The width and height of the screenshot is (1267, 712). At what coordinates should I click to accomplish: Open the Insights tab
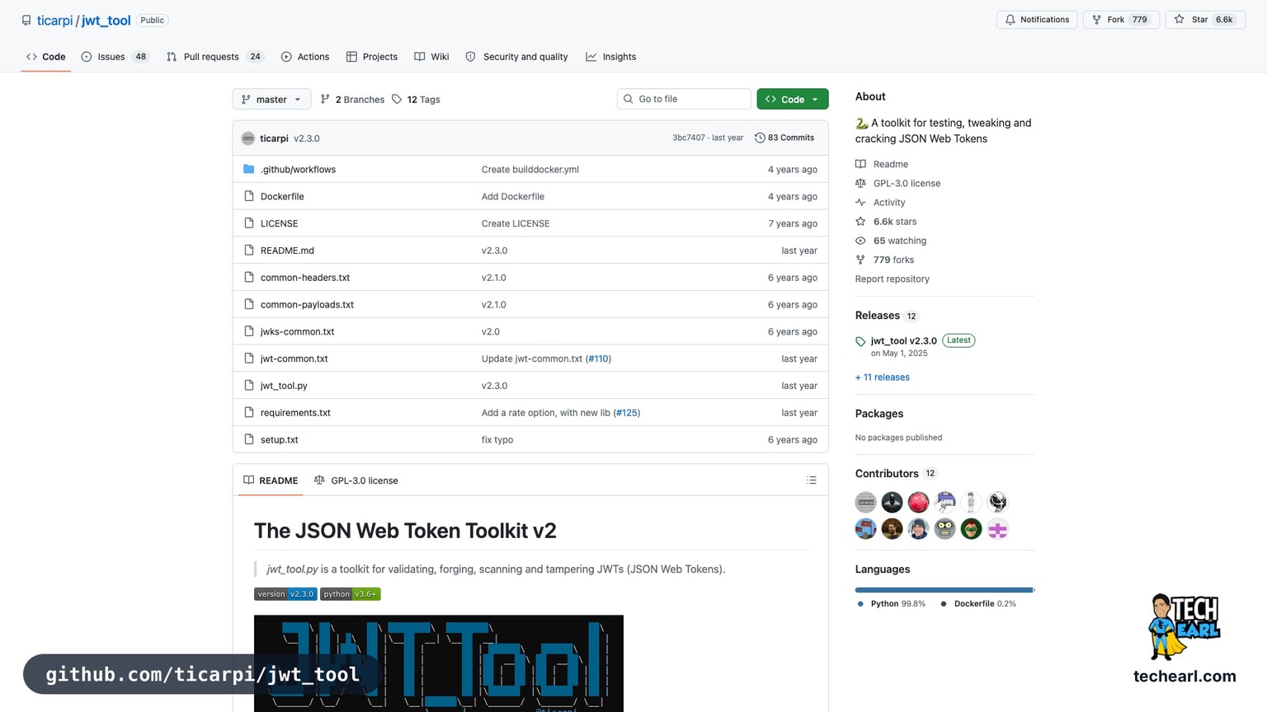pyautogui.click(x=611, y=57)
